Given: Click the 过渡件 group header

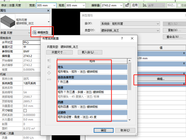Looking at the screenshot, I should click(92, 112).
